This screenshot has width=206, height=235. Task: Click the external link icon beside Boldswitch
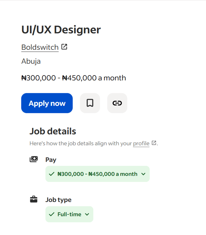pos(64,47)
